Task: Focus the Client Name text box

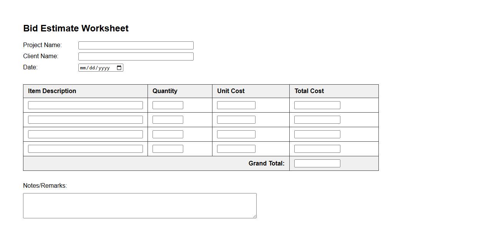Action: coord(136,56)
